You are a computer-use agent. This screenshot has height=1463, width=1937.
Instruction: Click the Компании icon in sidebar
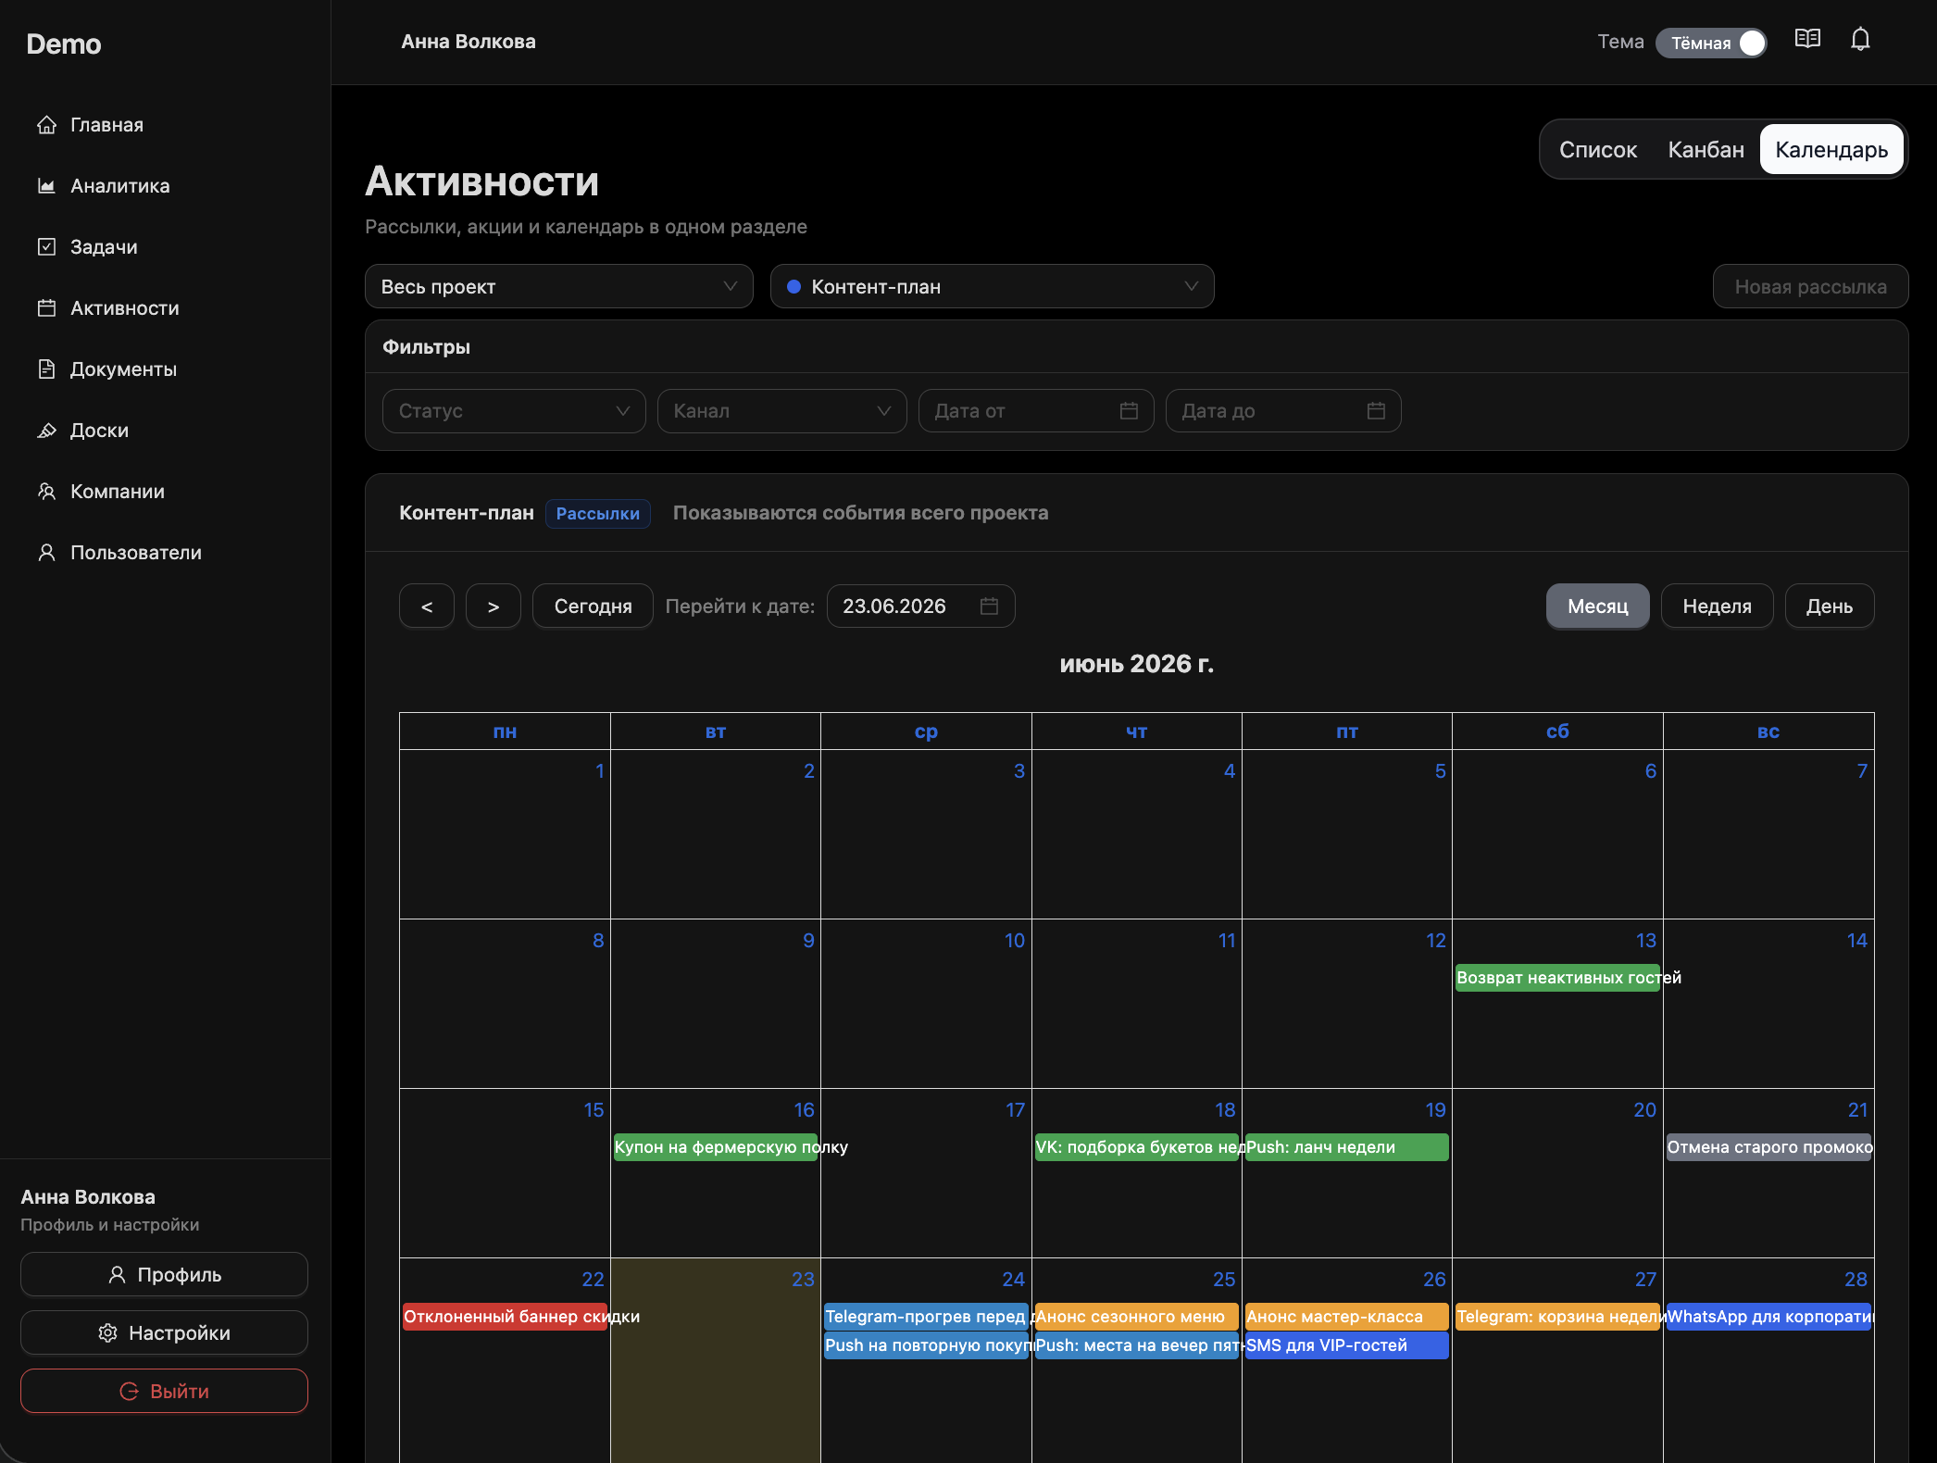point(46,492)
